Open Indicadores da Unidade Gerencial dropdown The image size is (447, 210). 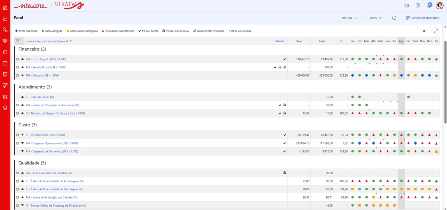[49, 41]
